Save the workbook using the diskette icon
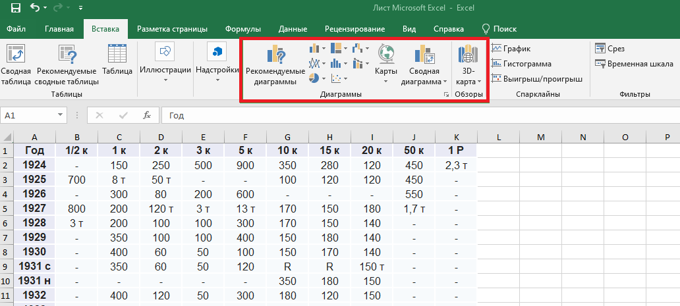 pos(16,8)
